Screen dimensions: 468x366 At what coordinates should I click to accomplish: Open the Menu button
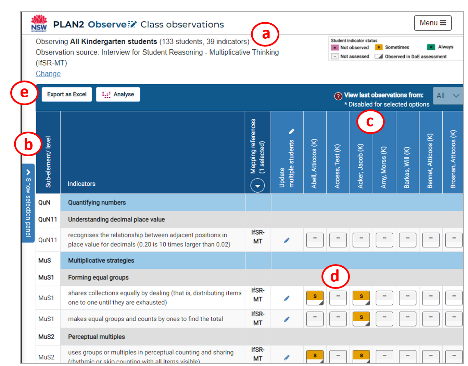tap(432, 23)
